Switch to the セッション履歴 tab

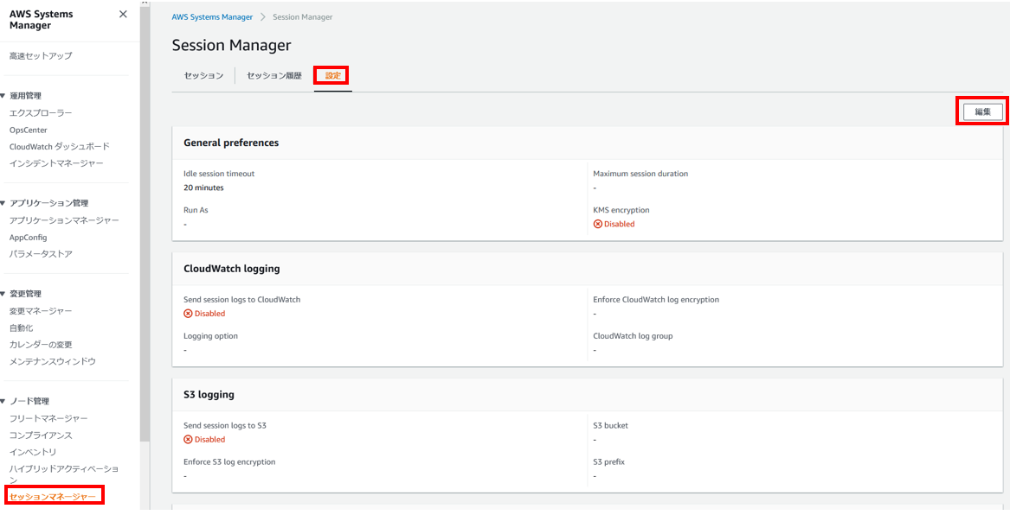pos(274,76)
